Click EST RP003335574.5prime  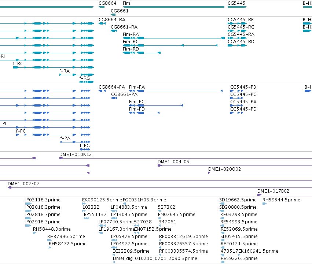[x=183, y=251]
